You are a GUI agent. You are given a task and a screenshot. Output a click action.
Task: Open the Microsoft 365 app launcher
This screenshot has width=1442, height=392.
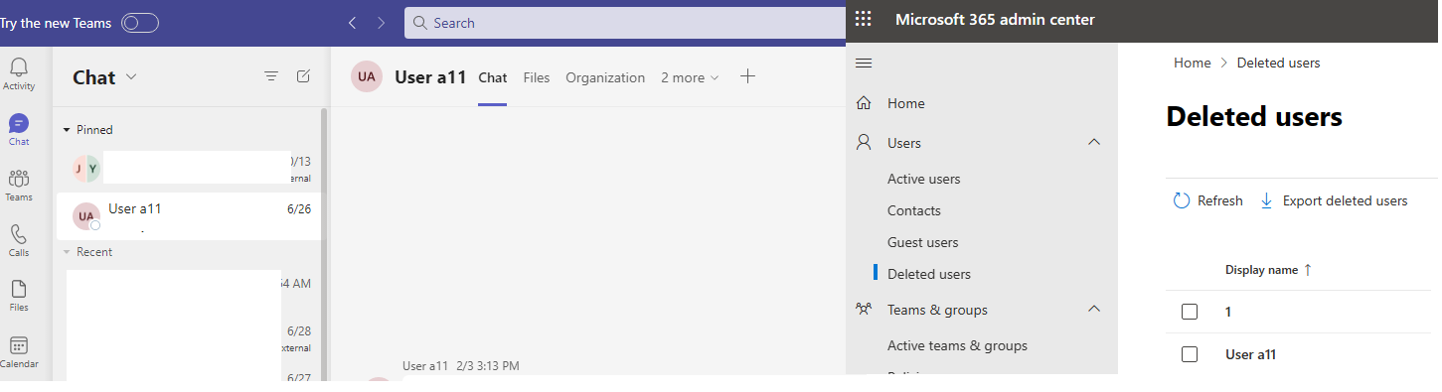pos(863,19)
